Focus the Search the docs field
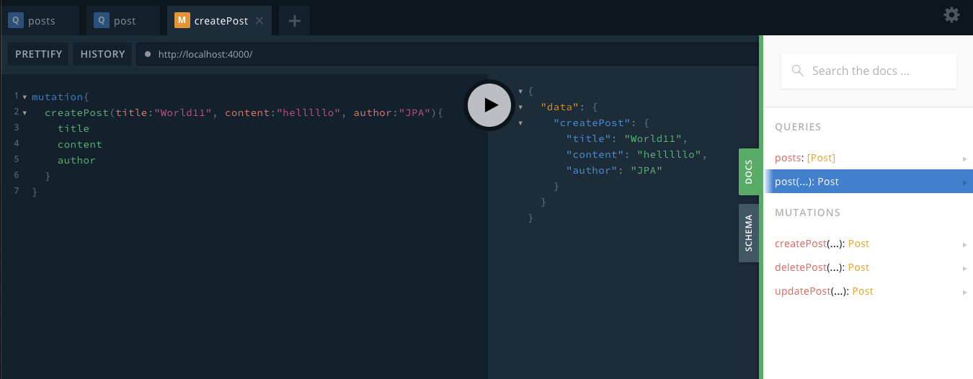Image resolution: width=973 pixels, height=379 pixels. pos(868,71)
